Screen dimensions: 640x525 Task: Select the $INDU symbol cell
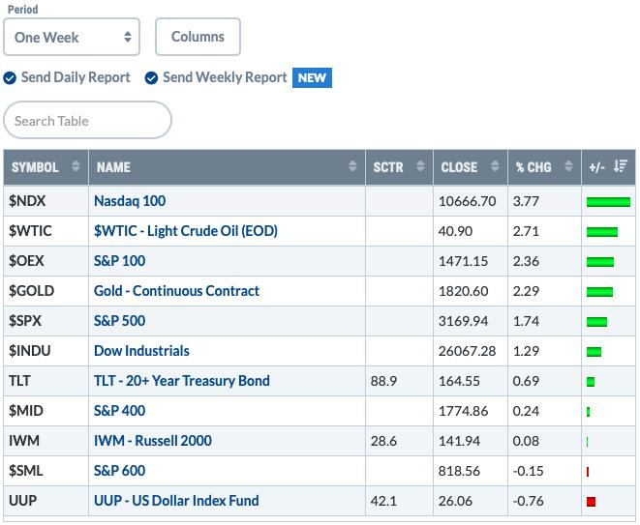(x=46, y=351)
